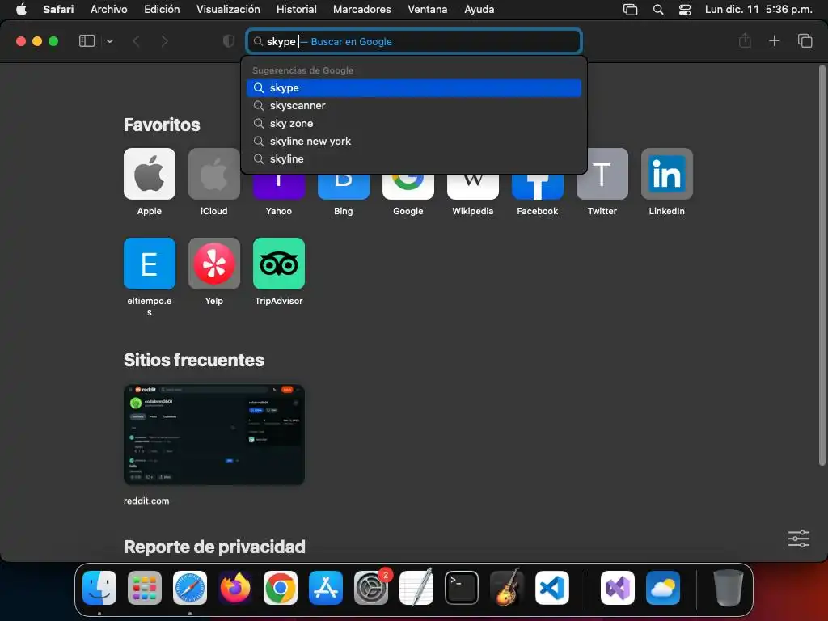
Task: Open the Ayuda menu
Action: point(479,9)
